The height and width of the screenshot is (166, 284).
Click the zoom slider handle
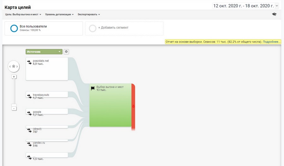pyautogui.click(x=14, y=105)
